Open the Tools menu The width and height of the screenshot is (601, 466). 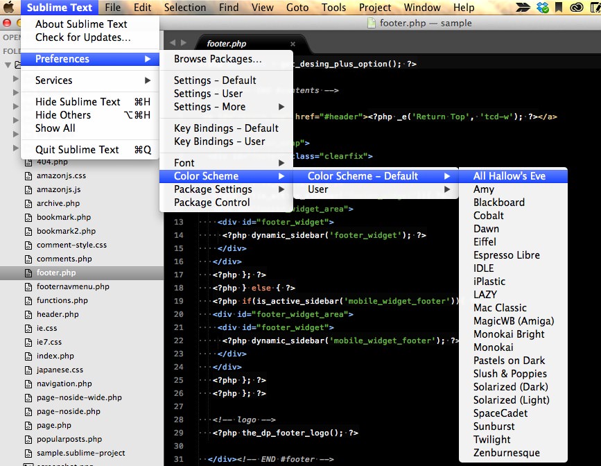(x=334, y=8)
